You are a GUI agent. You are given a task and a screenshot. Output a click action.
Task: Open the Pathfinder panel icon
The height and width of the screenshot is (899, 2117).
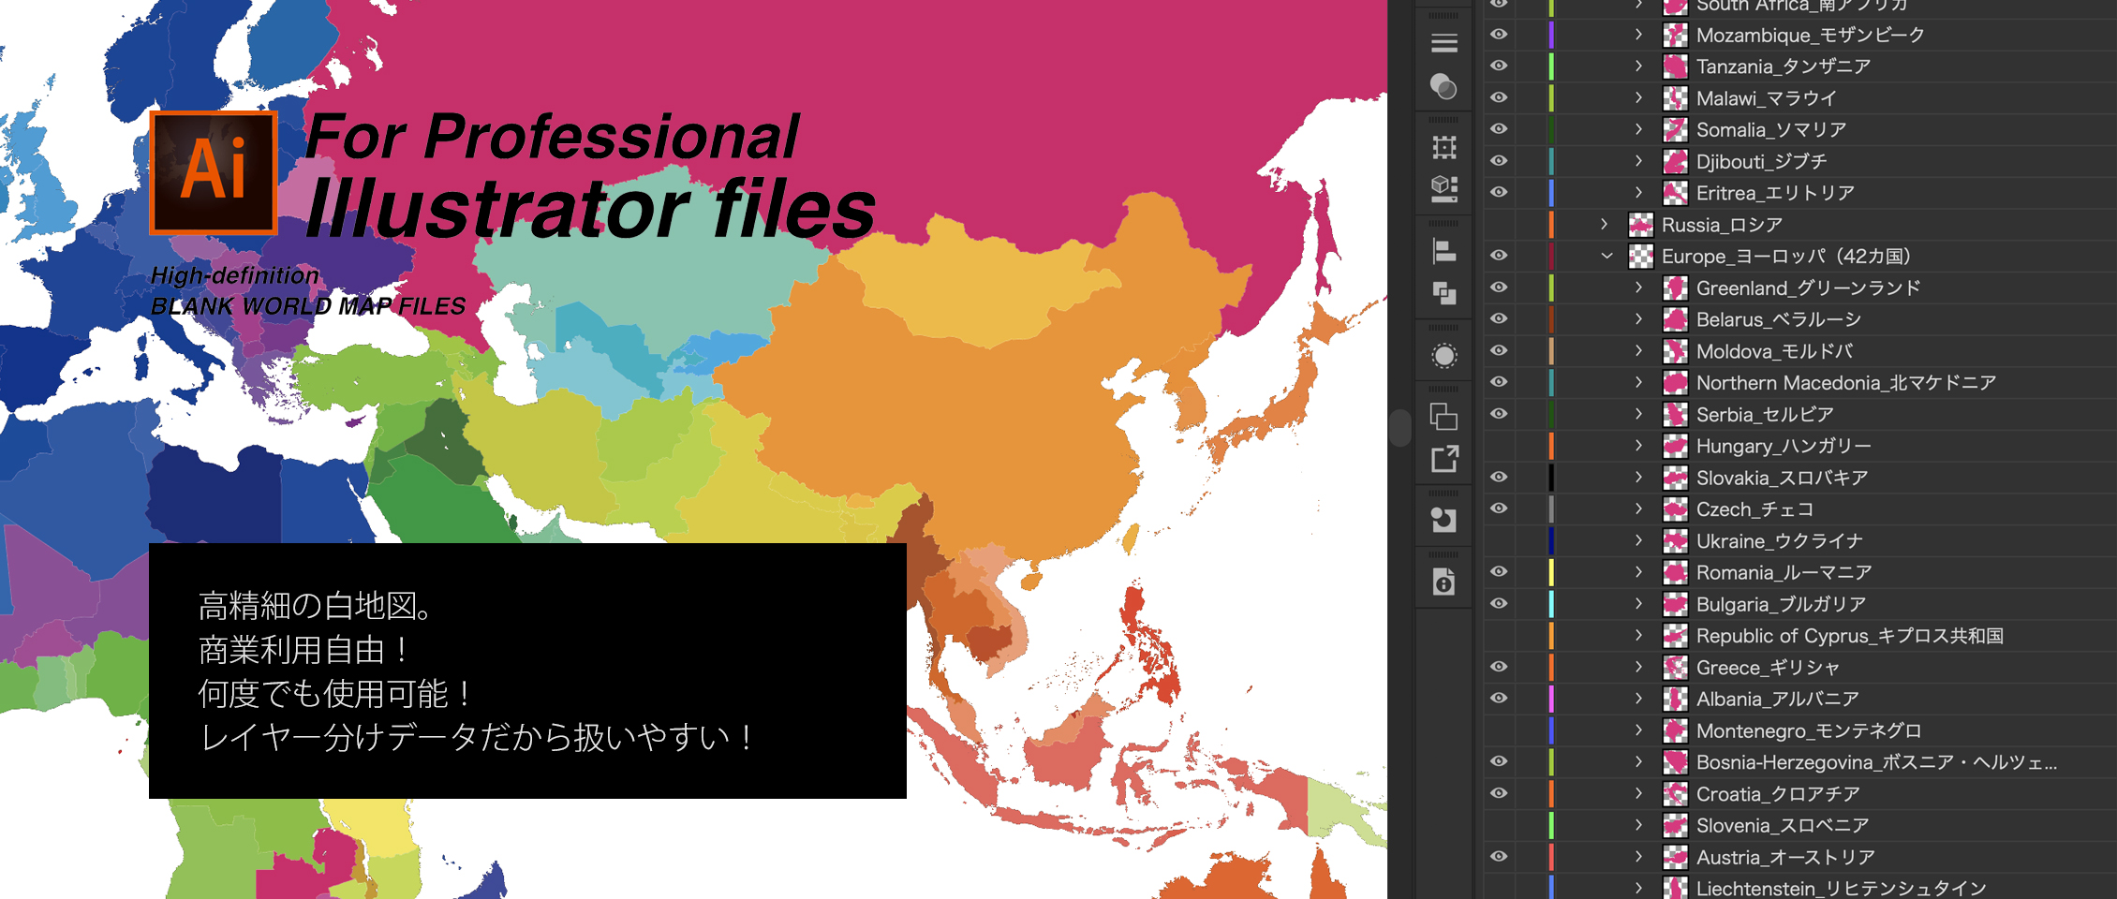[1443, 293]
